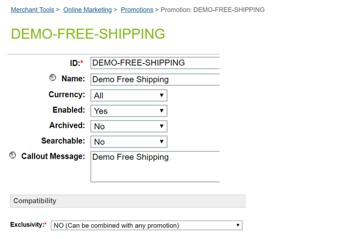The image size is (351, 239).
Task: Click the localization icon beside Name
Action: pos(52,78)
